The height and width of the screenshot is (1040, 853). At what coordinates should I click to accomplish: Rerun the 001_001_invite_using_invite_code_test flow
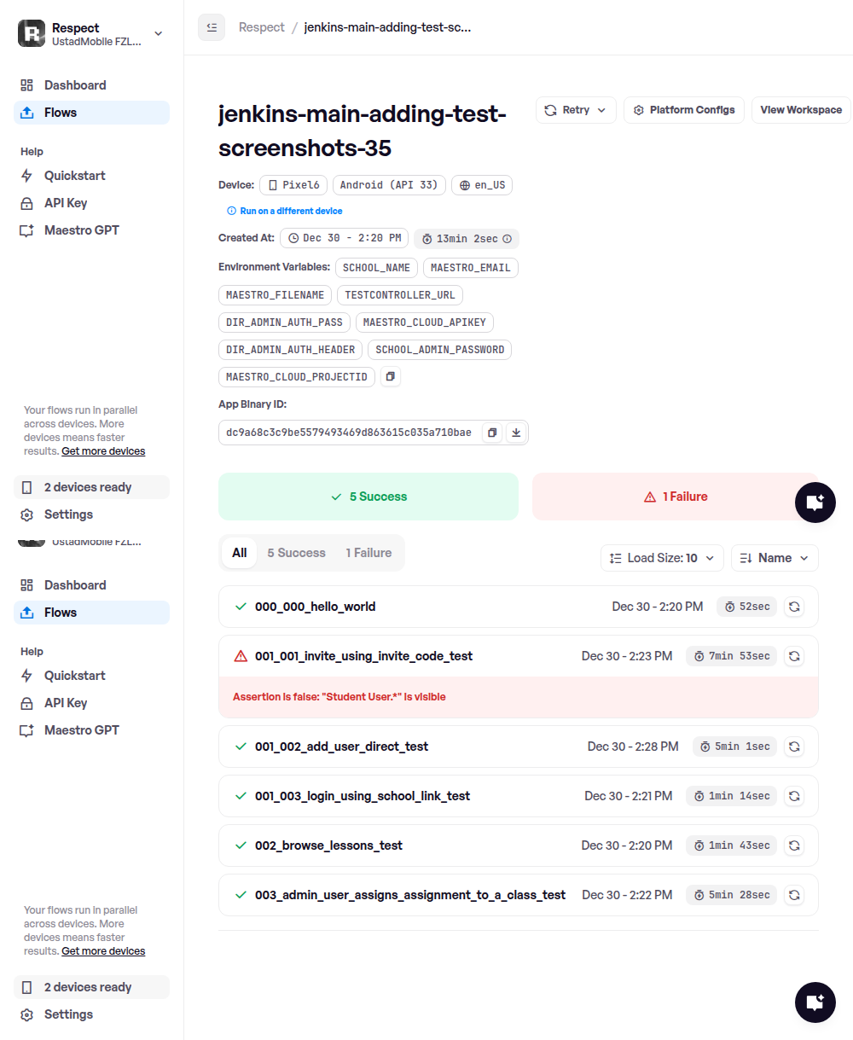794,656
